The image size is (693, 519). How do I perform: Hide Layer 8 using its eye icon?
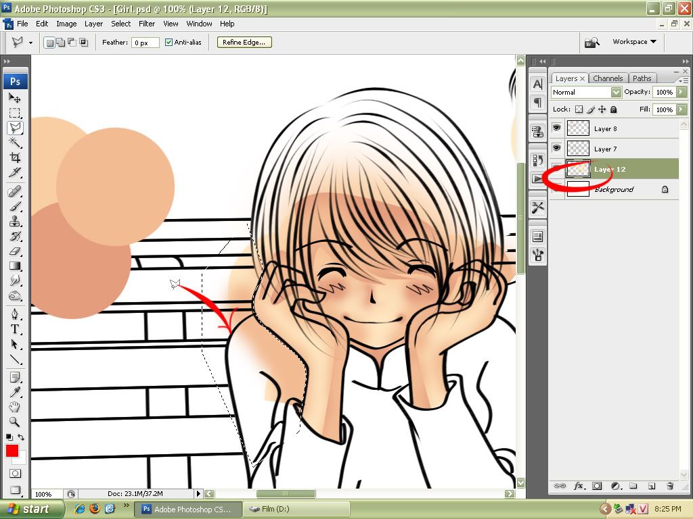pyautogui.click(x=557, y=128)
